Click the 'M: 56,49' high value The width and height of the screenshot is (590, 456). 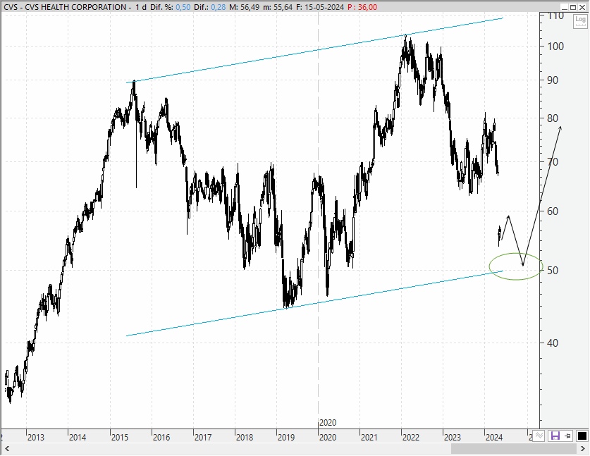(x=244, y=7)
